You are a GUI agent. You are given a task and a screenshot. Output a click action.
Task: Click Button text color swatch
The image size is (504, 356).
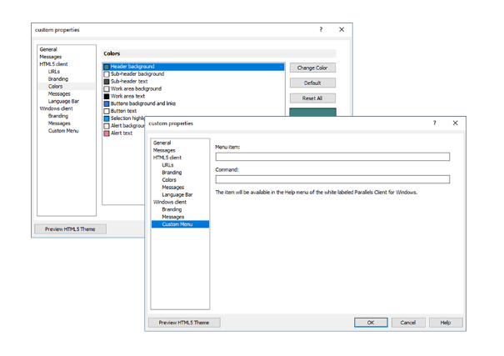107,111
